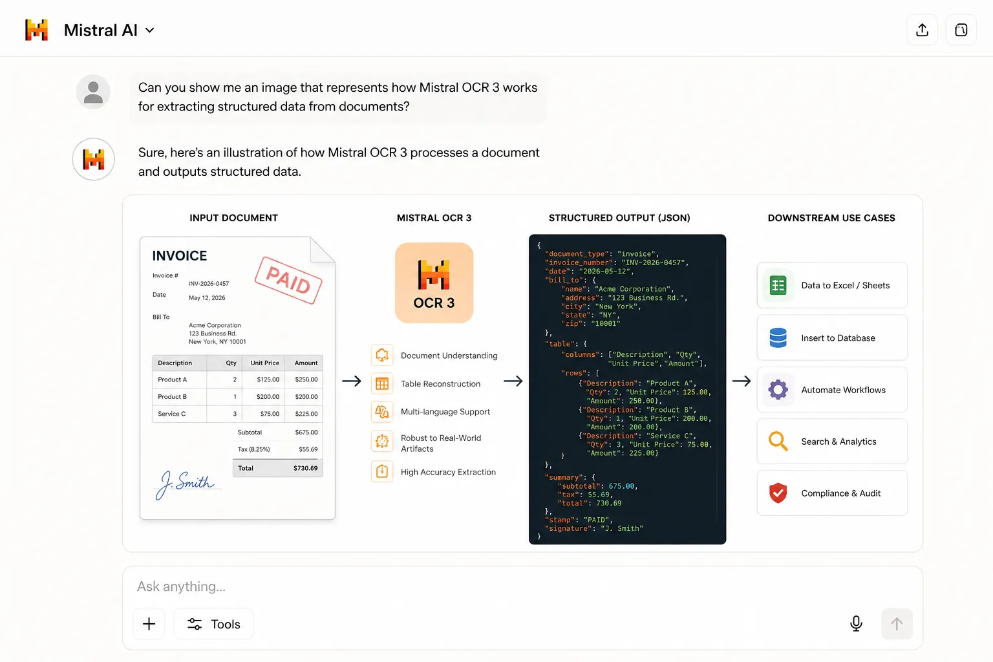Click the PAID stamp on the invoice
Screen dimensions: 993x662
coord(288,281)
